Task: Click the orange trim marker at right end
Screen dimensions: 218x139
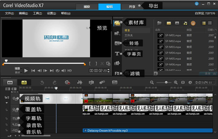Action: pyautogui.click(x=85, y=64)
